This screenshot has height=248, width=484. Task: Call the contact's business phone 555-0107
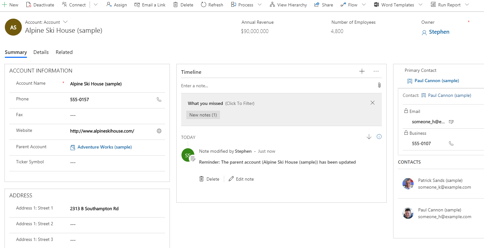click(451, 143)
